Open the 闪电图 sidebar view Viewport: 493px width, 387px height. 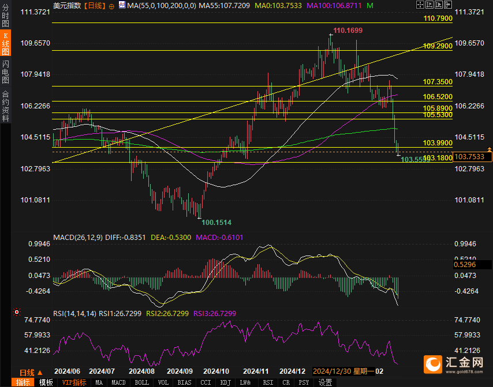pyautogui.click(x=5, y=72)
